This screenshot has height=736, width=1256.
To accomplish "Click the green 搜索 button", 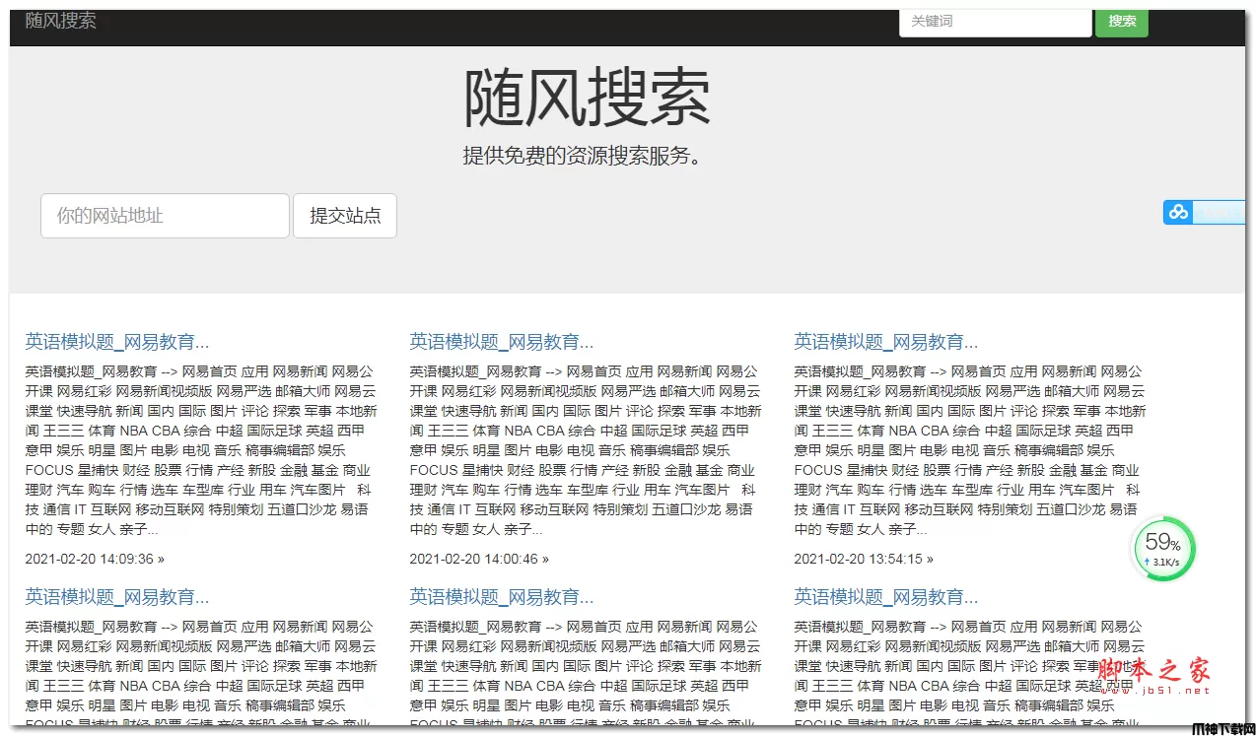I will coord(1121,21).
